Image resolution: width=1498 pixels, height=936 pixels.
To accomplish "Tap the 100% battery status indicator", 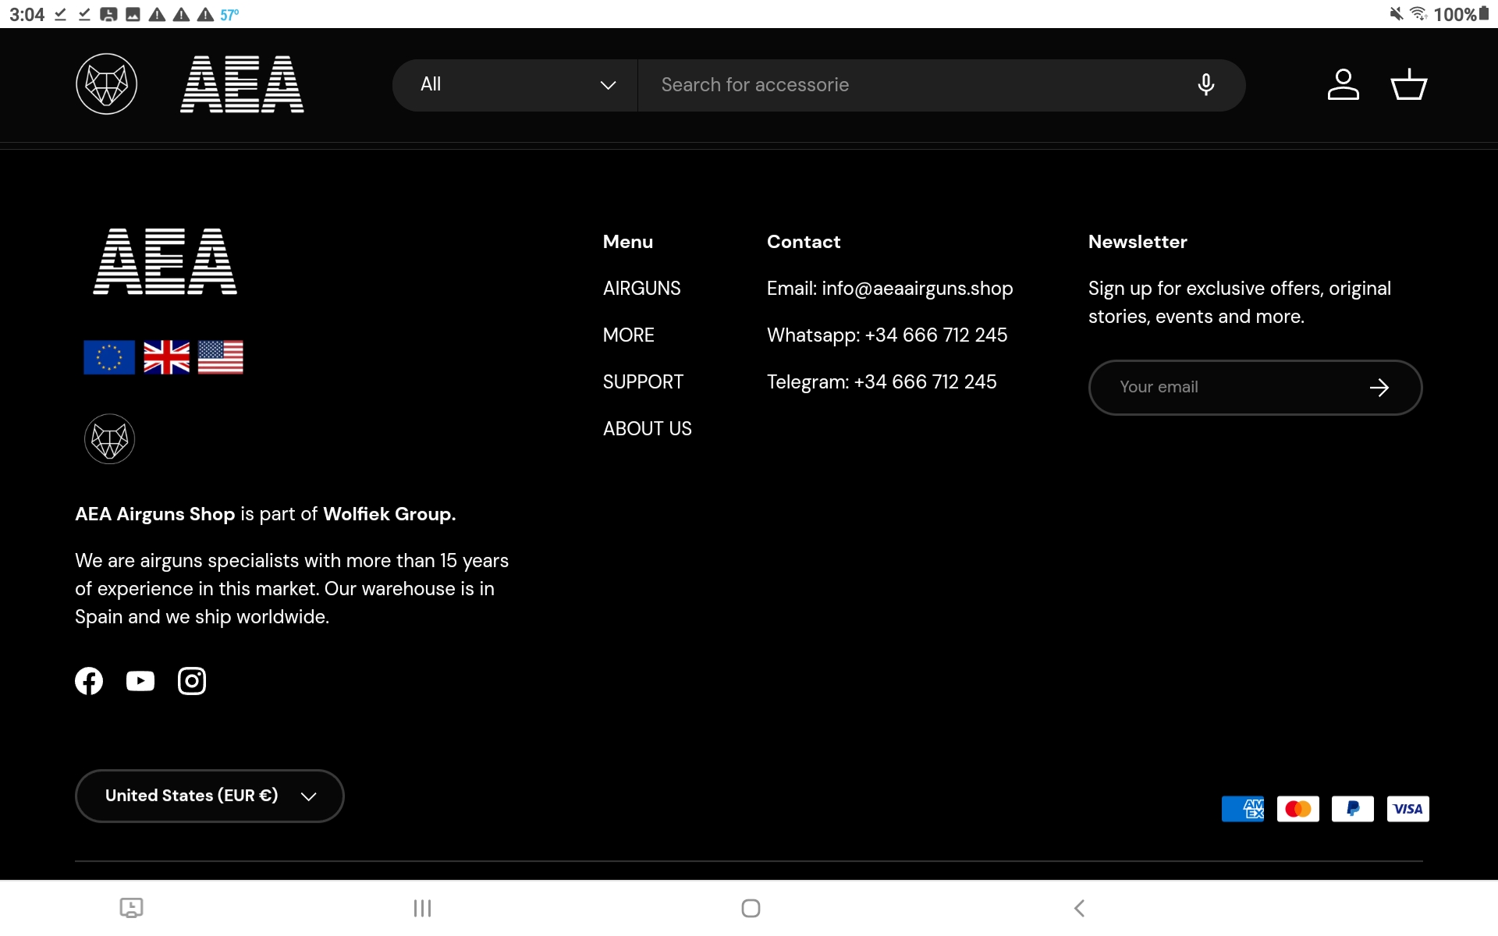I will (1461, 14).
